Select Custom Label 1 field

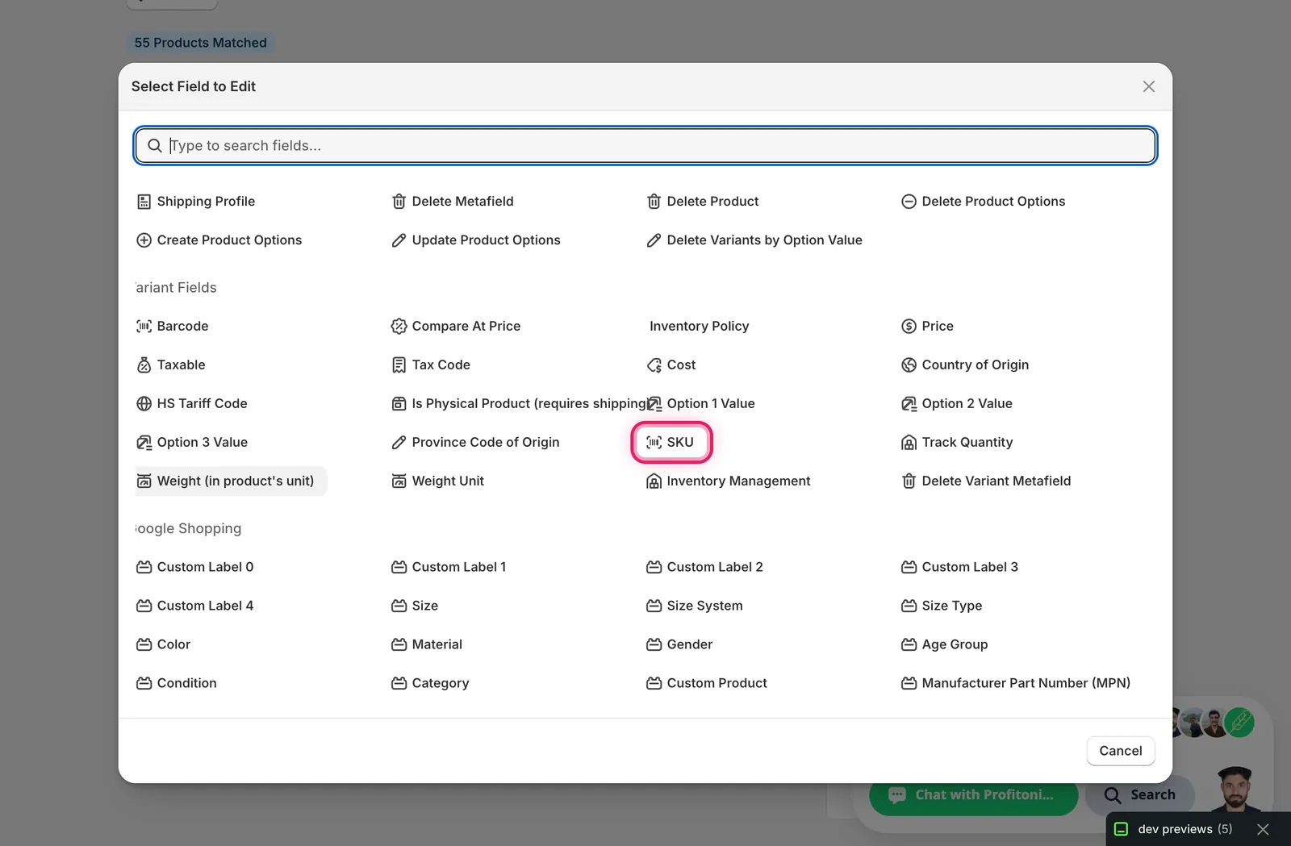449,567
